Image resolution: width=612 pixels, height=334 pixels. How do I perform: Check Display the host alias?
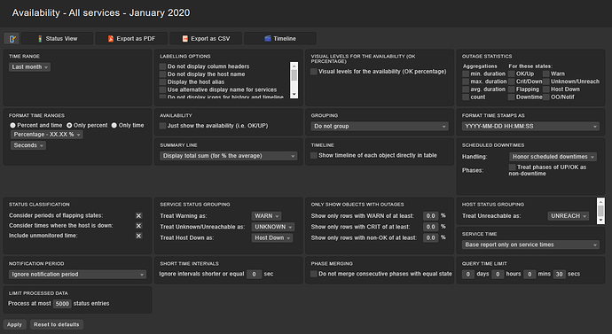(163, 82)
